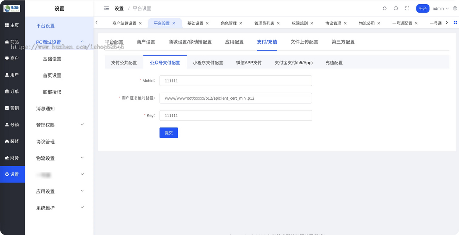
Task: Close the 权限规则 tab
Action: tap(312, 23)
